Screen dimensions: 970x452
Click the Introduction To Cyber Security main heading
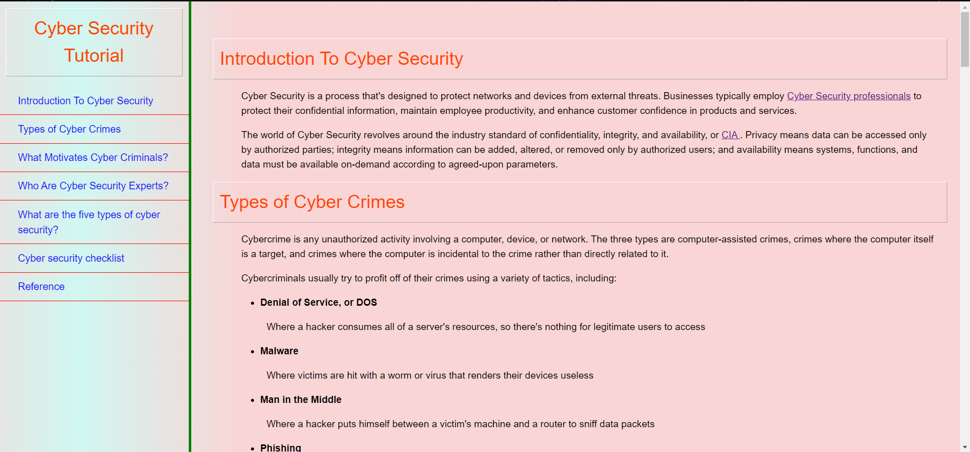coord(341,59)
